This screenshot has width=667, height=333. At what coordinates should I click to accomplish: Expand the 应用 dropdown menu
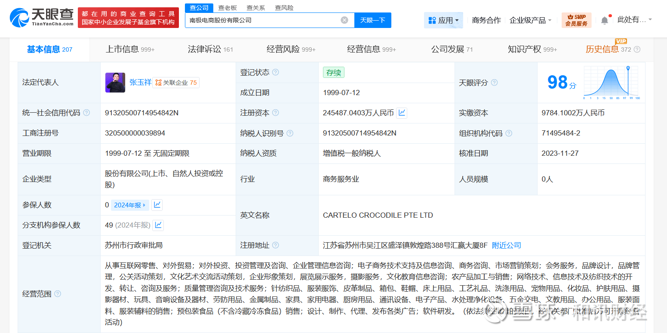(x=443, y=20)
